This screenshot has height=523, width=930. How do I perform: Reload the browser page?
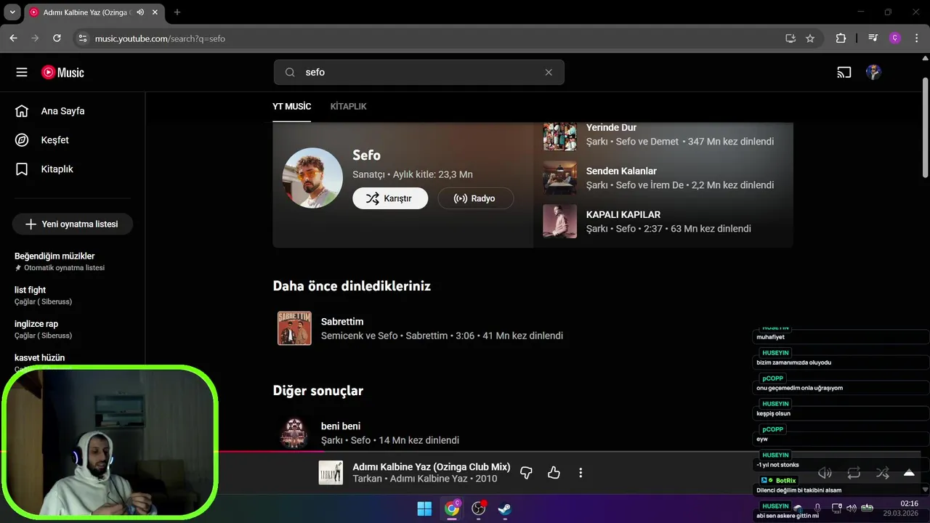point(57,38)
